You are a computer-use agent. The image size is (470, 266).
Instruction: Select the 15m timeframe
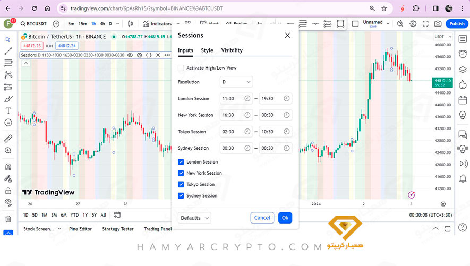coord(83,24)
